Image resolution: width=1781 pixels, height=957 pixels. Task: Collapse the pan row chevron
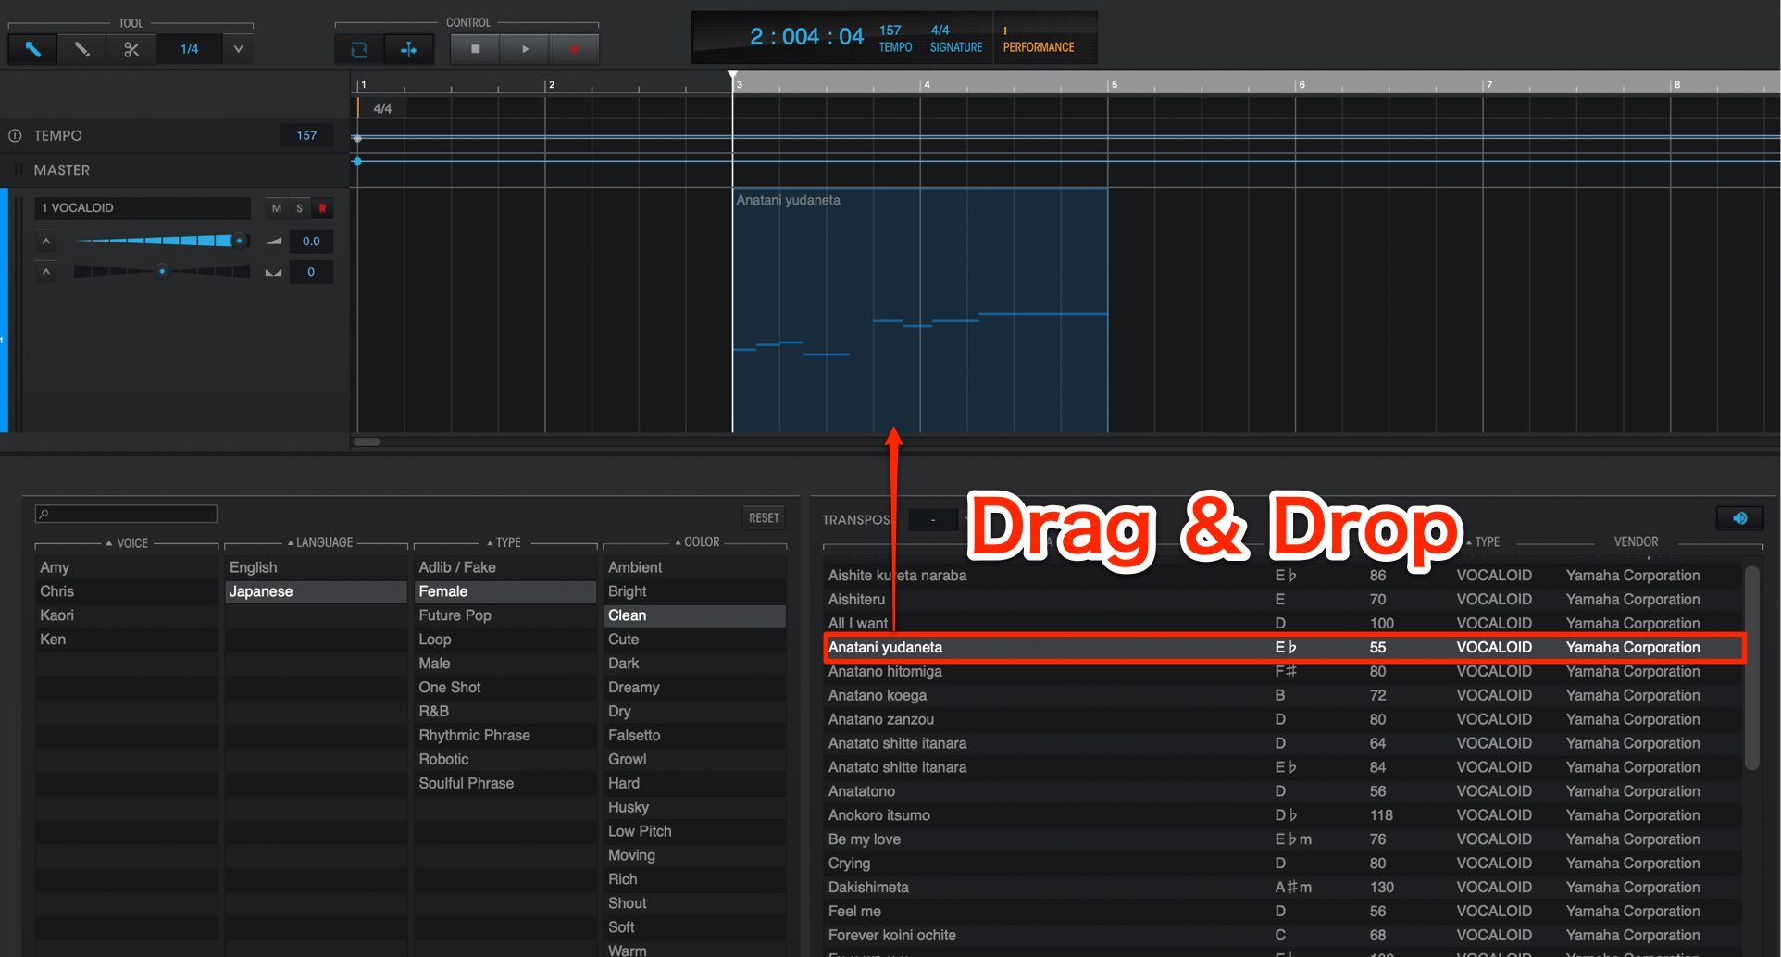tap(45, 272)
